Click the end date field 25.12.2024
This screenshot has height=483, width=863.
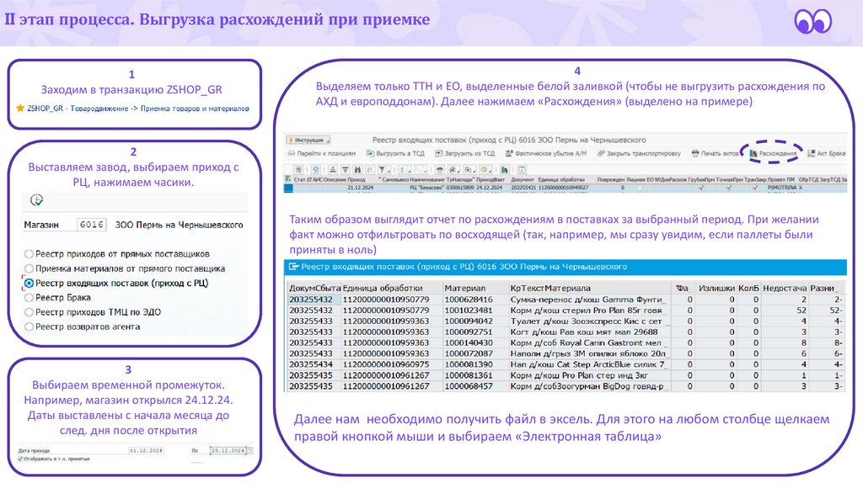point(228,450)
